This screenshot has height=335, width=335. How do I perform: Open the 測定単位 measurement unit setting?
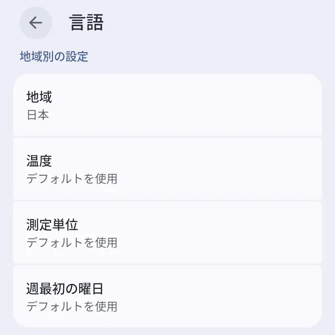(167, 232)
